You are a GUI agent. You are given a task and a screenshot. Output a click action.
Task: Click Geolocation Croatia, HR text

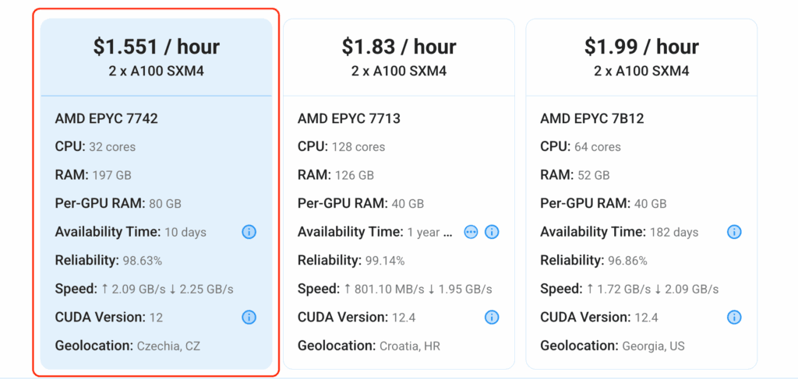click(369, 346)
